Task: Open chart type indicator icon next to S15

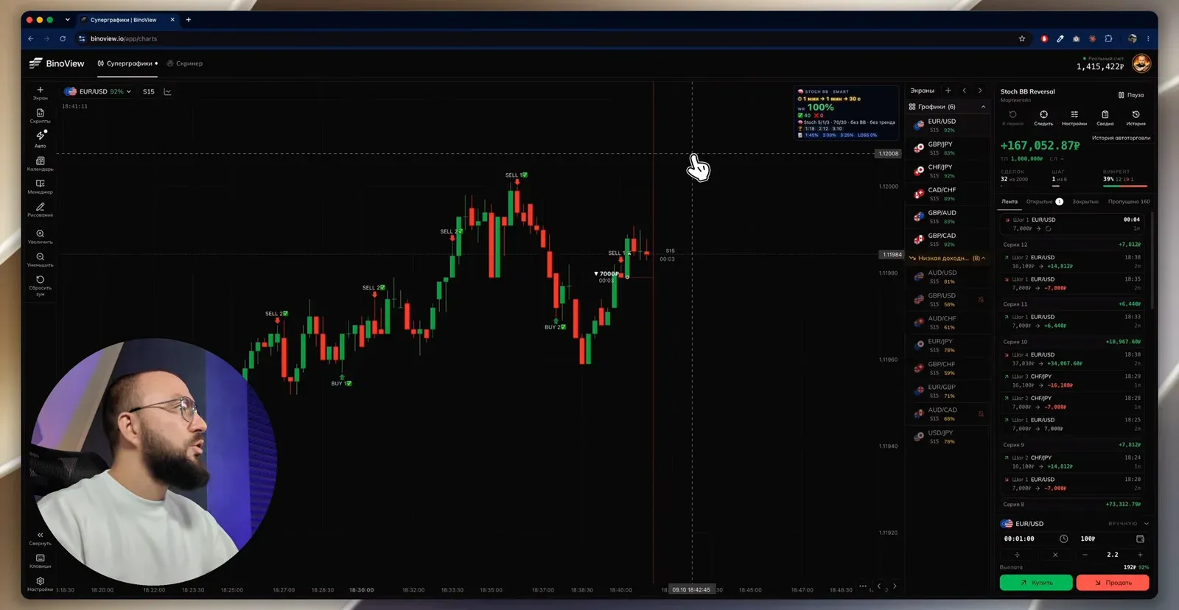Action: pos(167,91)
